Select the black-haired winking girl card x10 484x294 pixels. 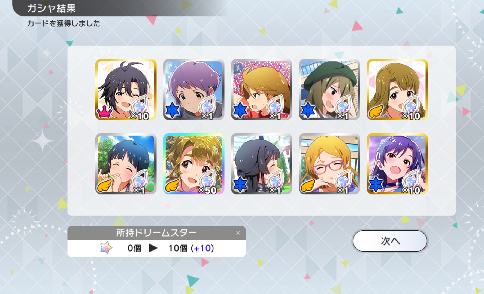point(126,90)
